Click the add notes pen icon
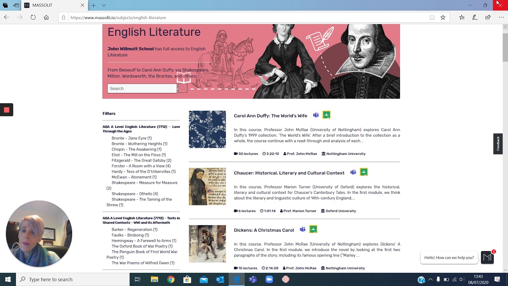The image size is (508, 286). pos(475,17)
